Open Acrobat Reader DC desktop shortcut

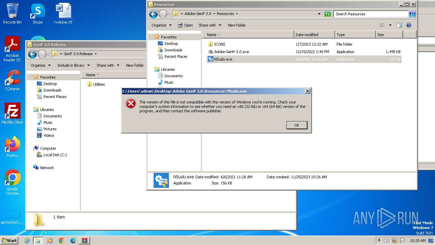pyautogui.click(x=12, y=49)
